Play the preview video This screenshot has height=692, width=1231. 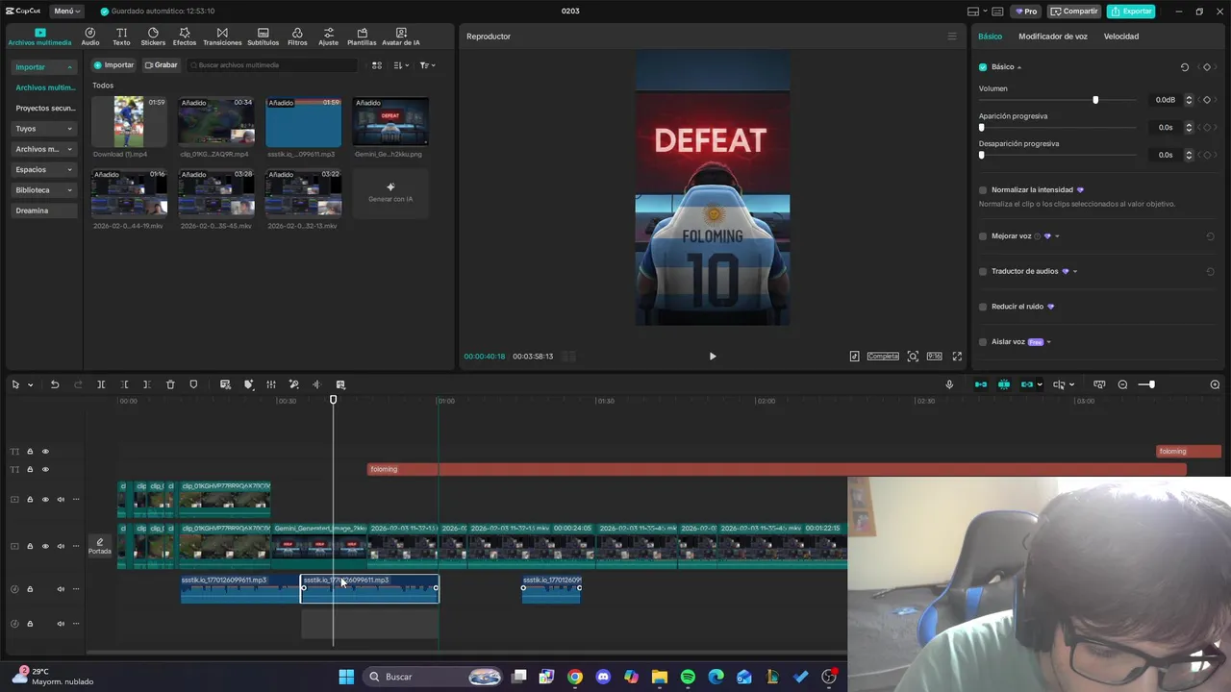[713, 357]
